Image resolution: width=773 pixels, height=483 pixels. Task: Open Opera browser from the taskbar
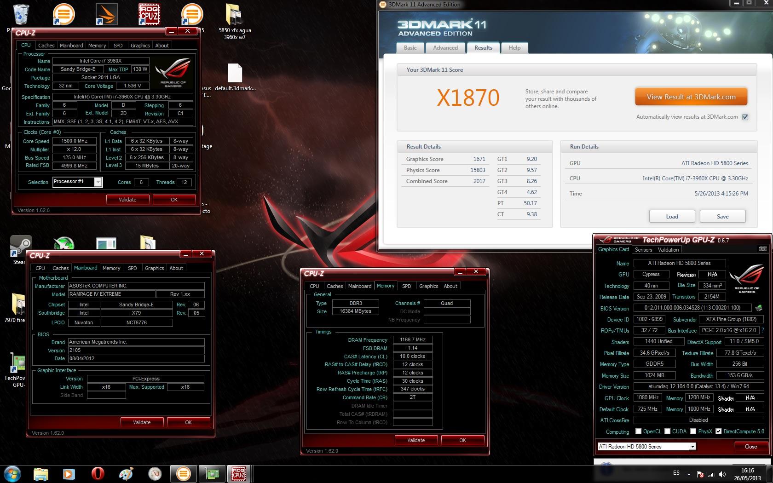click(x=98, y=474)
